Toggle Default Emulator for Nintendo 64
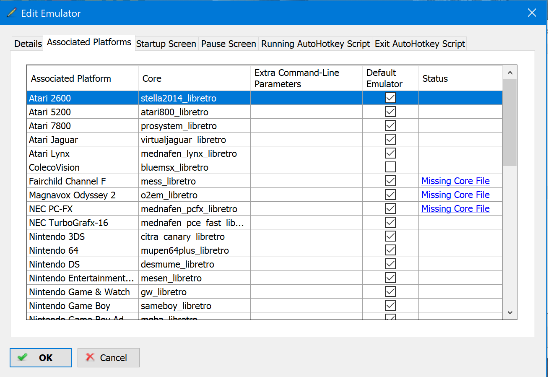This screenshot has height=377, width=548. pos(390,250)
